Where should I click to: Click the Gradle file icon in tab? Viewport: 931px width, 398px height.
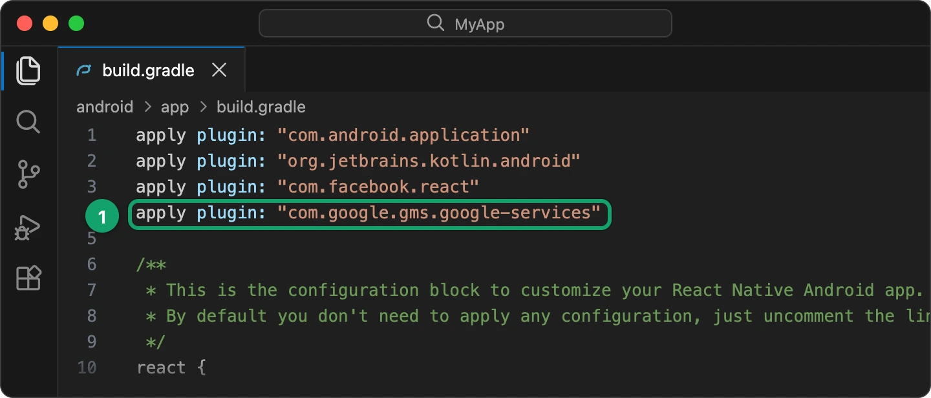(x=83, y=70)
